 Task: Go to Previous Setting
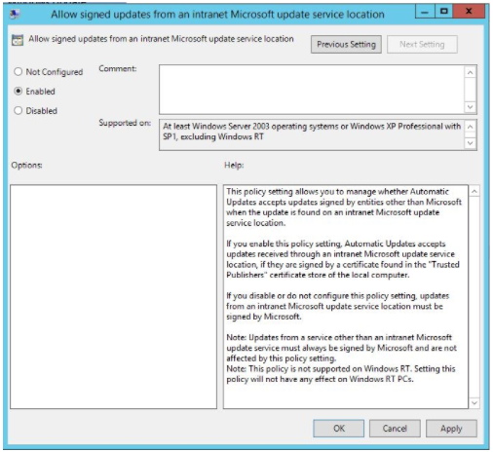(x=346, y=45)
